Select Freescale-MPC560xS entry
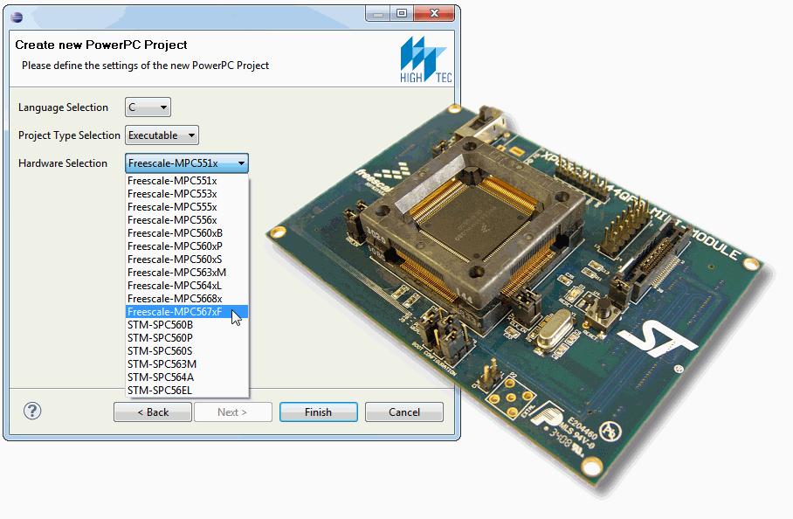 tap(187, 259)
